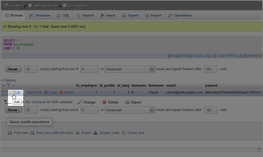This screenshot has height=157, width=263.
Task: Open the SQL tab
Action: point(63,15)
